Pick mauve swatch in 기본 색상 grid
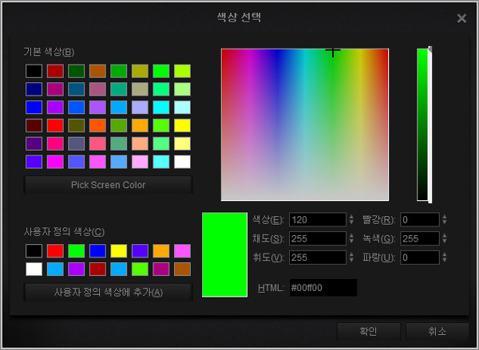Viewport: 479px width, 350px height. pos(97,89)
